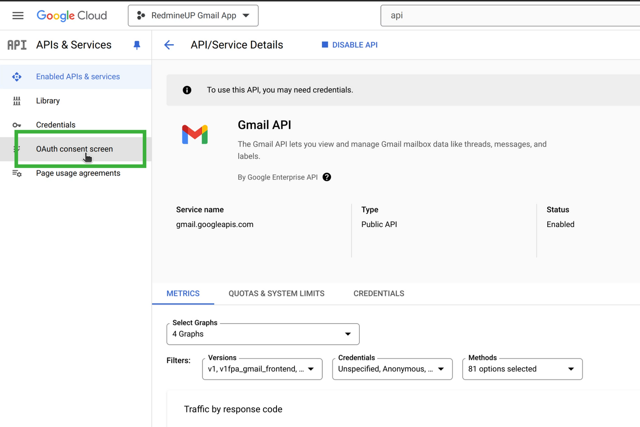Open Credentials via the key icon
The height and width of the screenshot is (427, 640).
[17, 125]
